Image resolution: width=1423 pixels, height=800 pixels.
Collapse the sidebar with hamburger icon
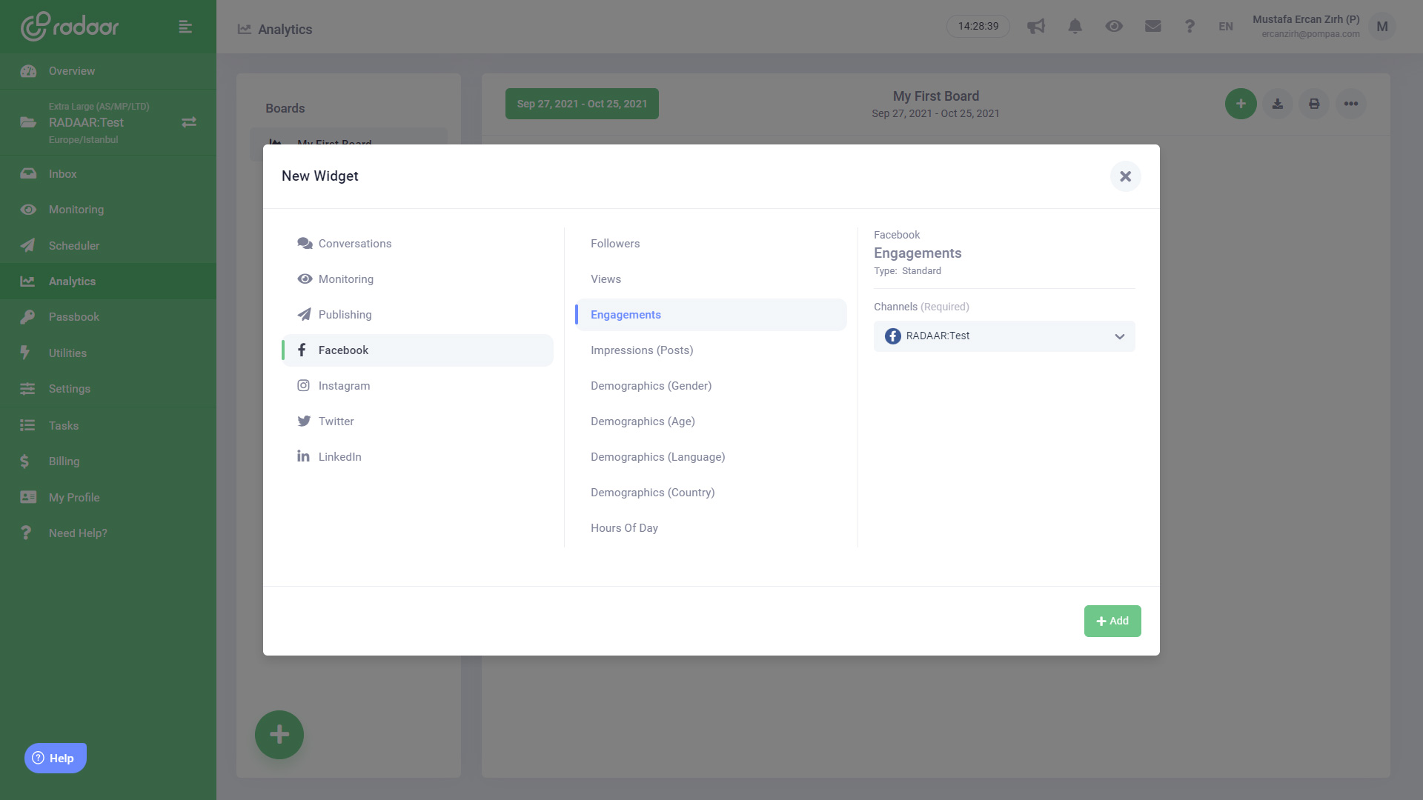pos(185,27)
